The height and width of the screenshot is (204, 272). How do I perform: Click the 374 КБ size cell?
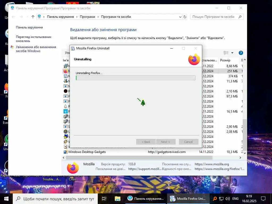(x=233, y=76)
